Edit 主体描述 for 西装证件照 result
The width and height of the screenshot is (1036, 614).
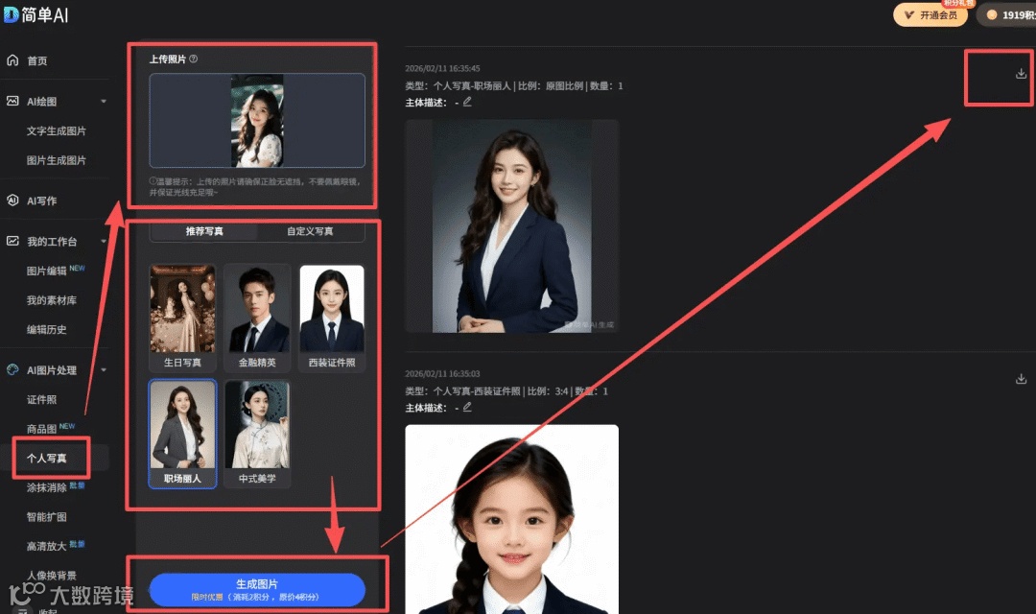coord(467,407)
